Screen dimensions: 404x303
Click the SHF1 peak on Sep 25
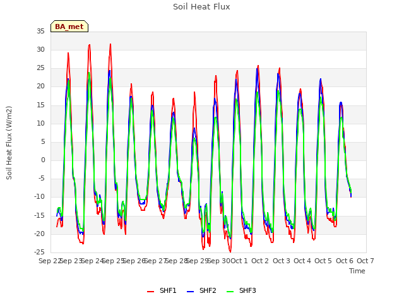pos(110,44)
